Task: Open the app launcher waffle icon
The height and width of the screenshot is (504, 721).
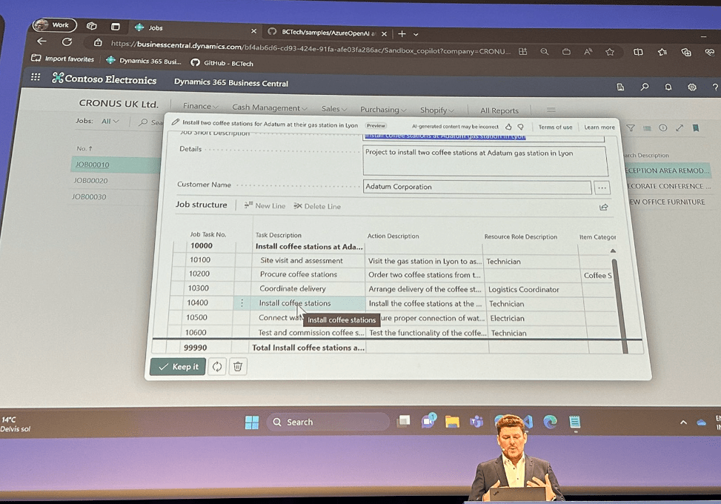Action: 36,78
